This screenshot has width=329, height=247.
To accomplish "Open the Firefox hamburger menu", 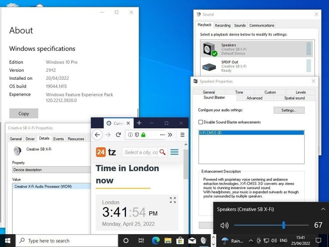I will [x=182, y=135].
